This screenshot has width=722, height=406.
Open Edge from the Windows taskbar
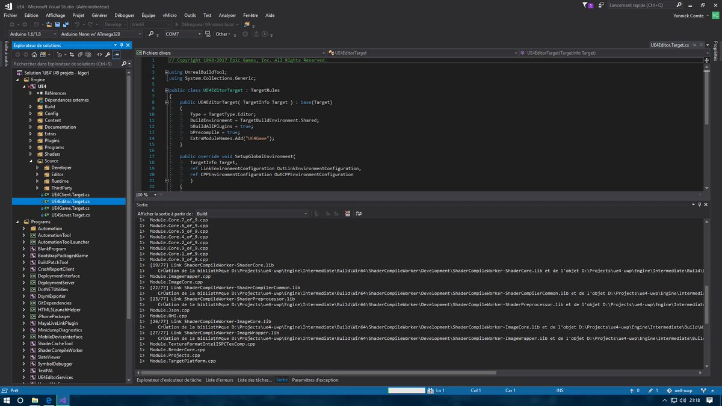tap(49, 400)
